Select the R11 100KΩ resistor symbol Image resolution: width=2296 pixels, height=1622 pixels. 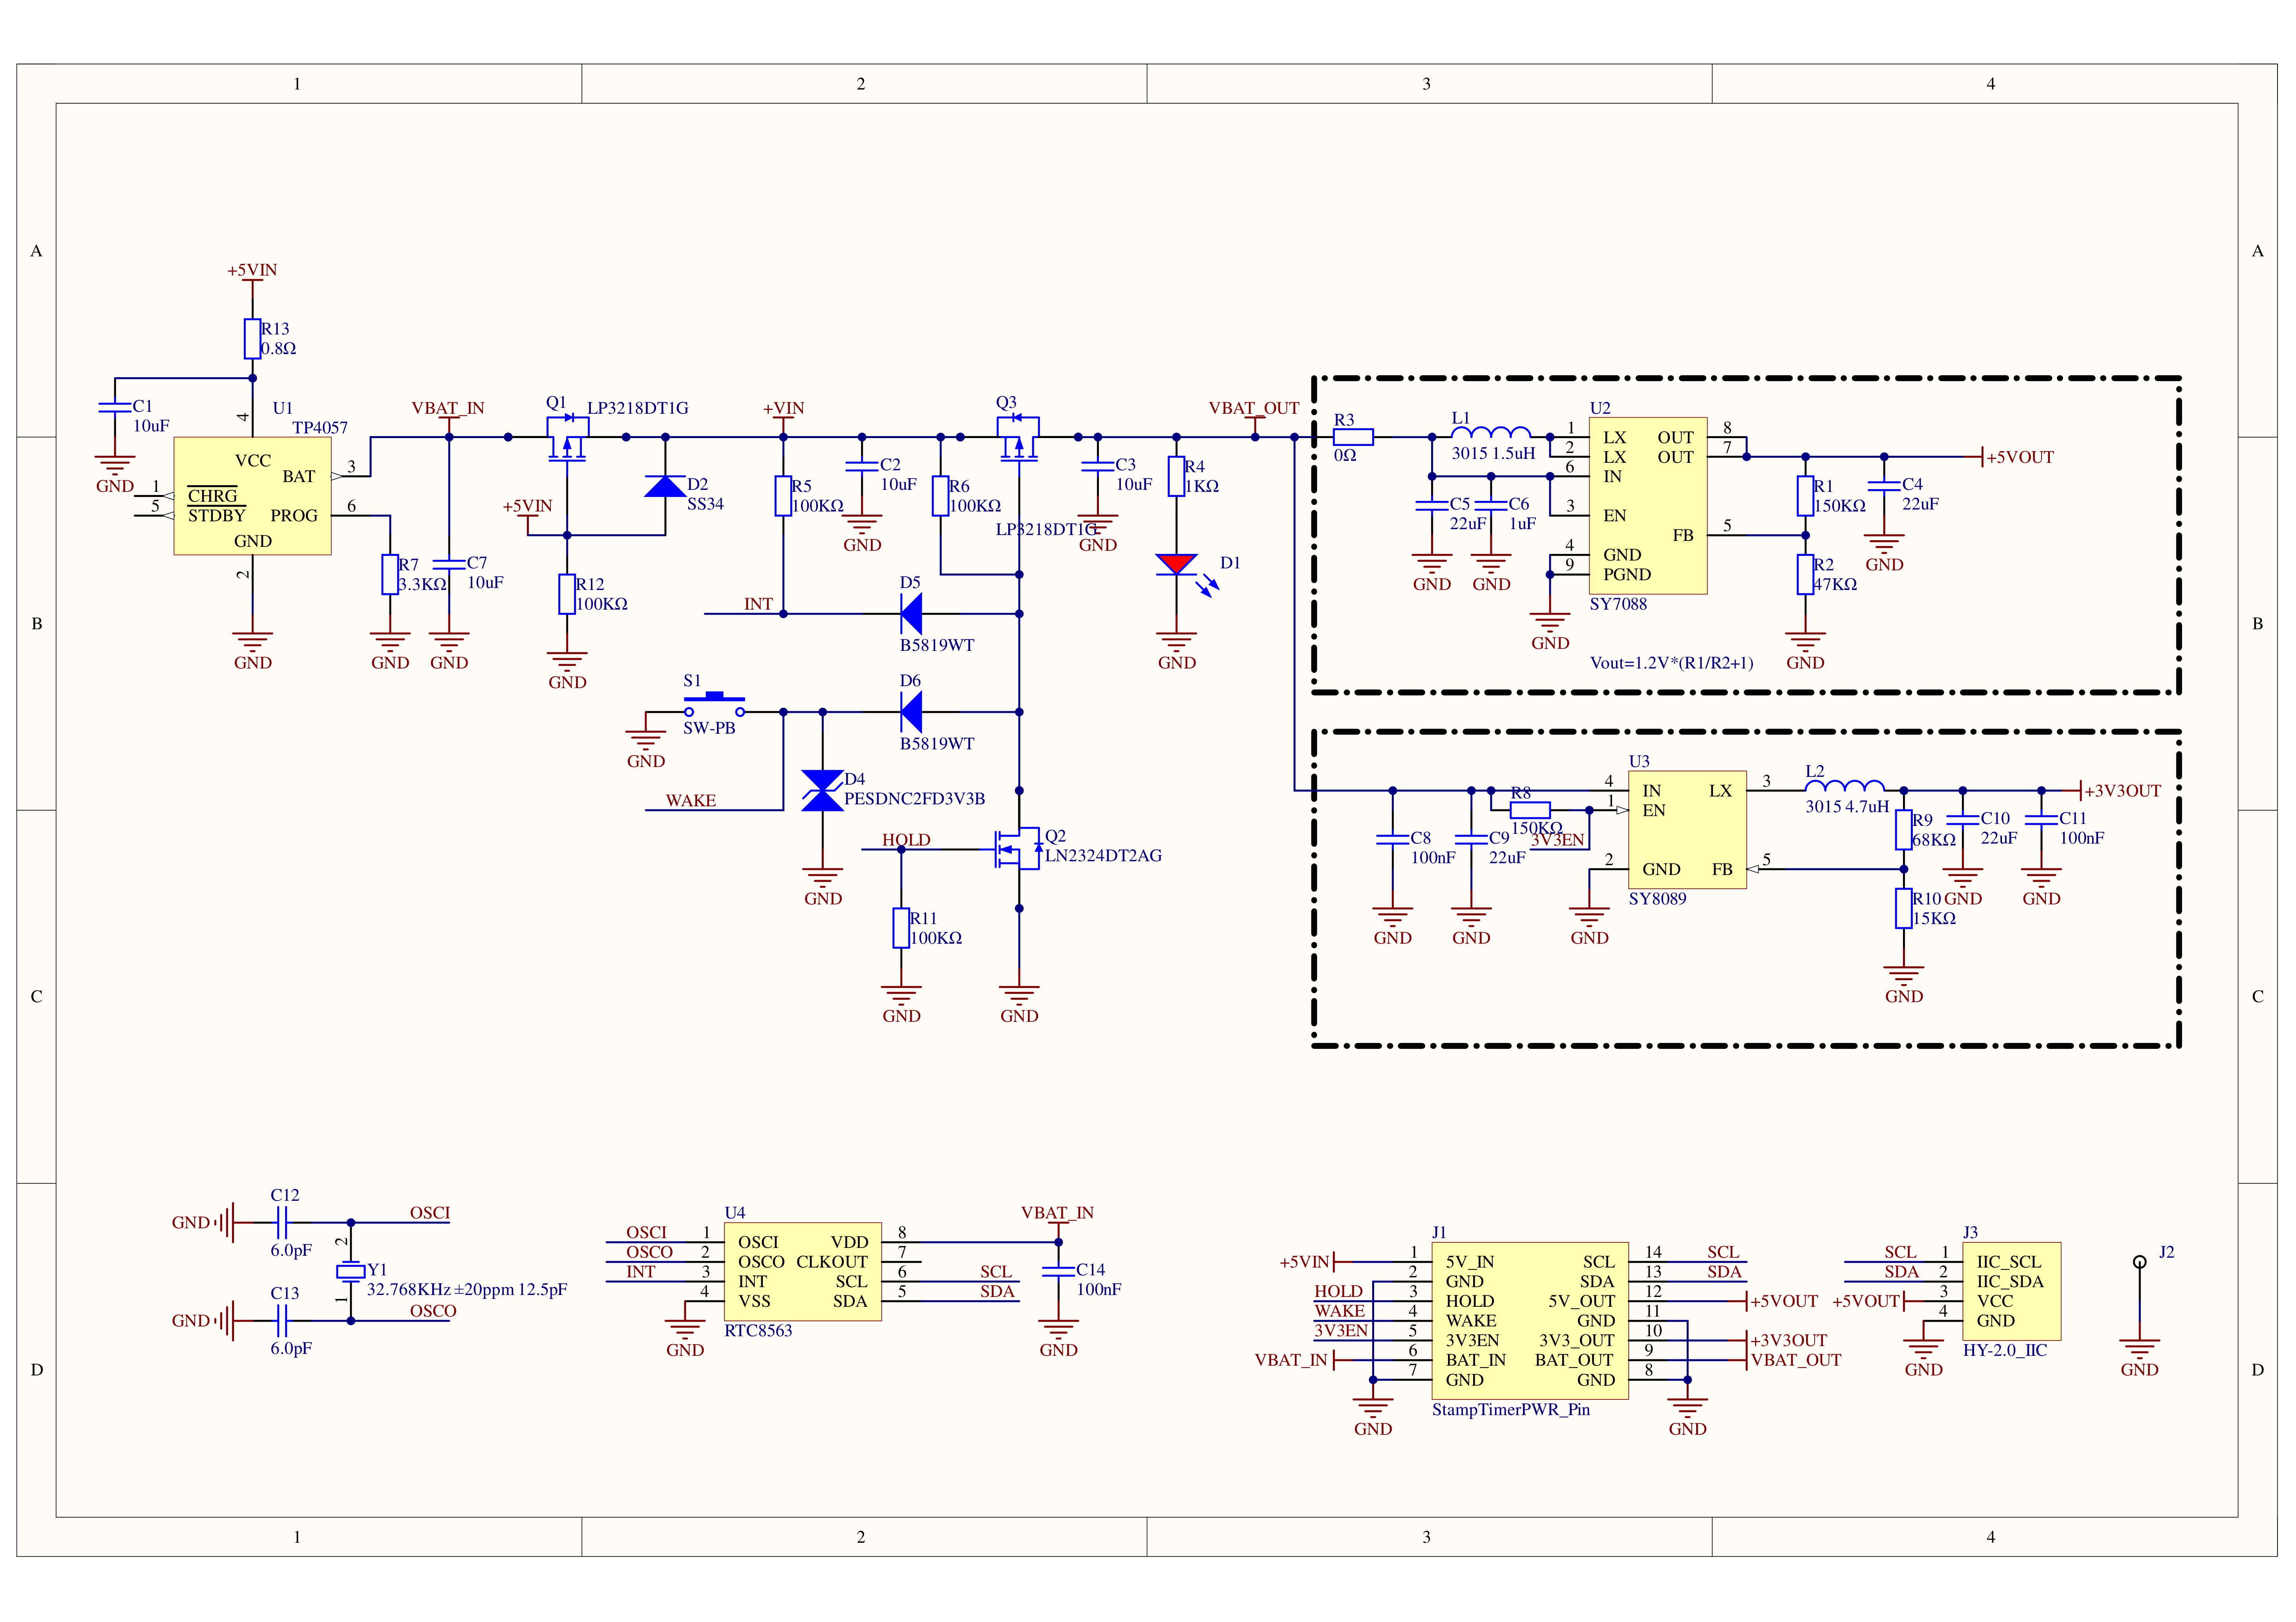coord(901,928)
